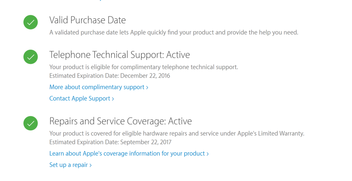Select the Telephone Technical Support heading text
The height and width of the screenshot is (181, 352).
[120, 55]
